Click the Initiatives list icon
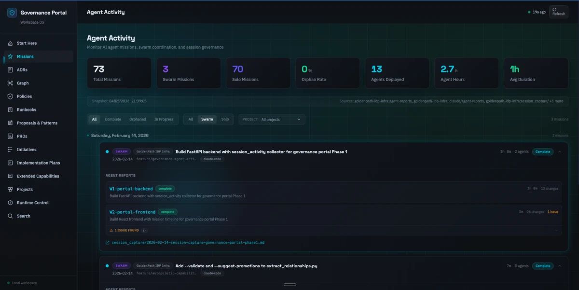The height and width of the screenshot is (290, 579). pyautogui.click(x=10, y=150)
